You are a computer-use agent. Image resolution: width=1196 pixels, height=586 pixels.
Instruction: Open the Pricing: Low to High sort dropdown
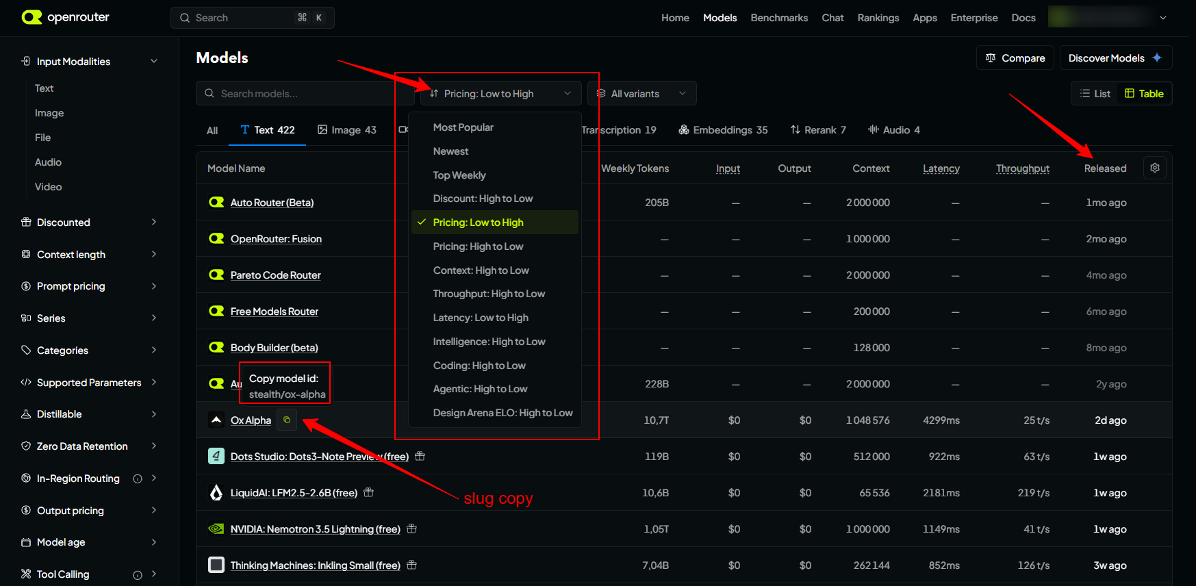click(500, 94)
